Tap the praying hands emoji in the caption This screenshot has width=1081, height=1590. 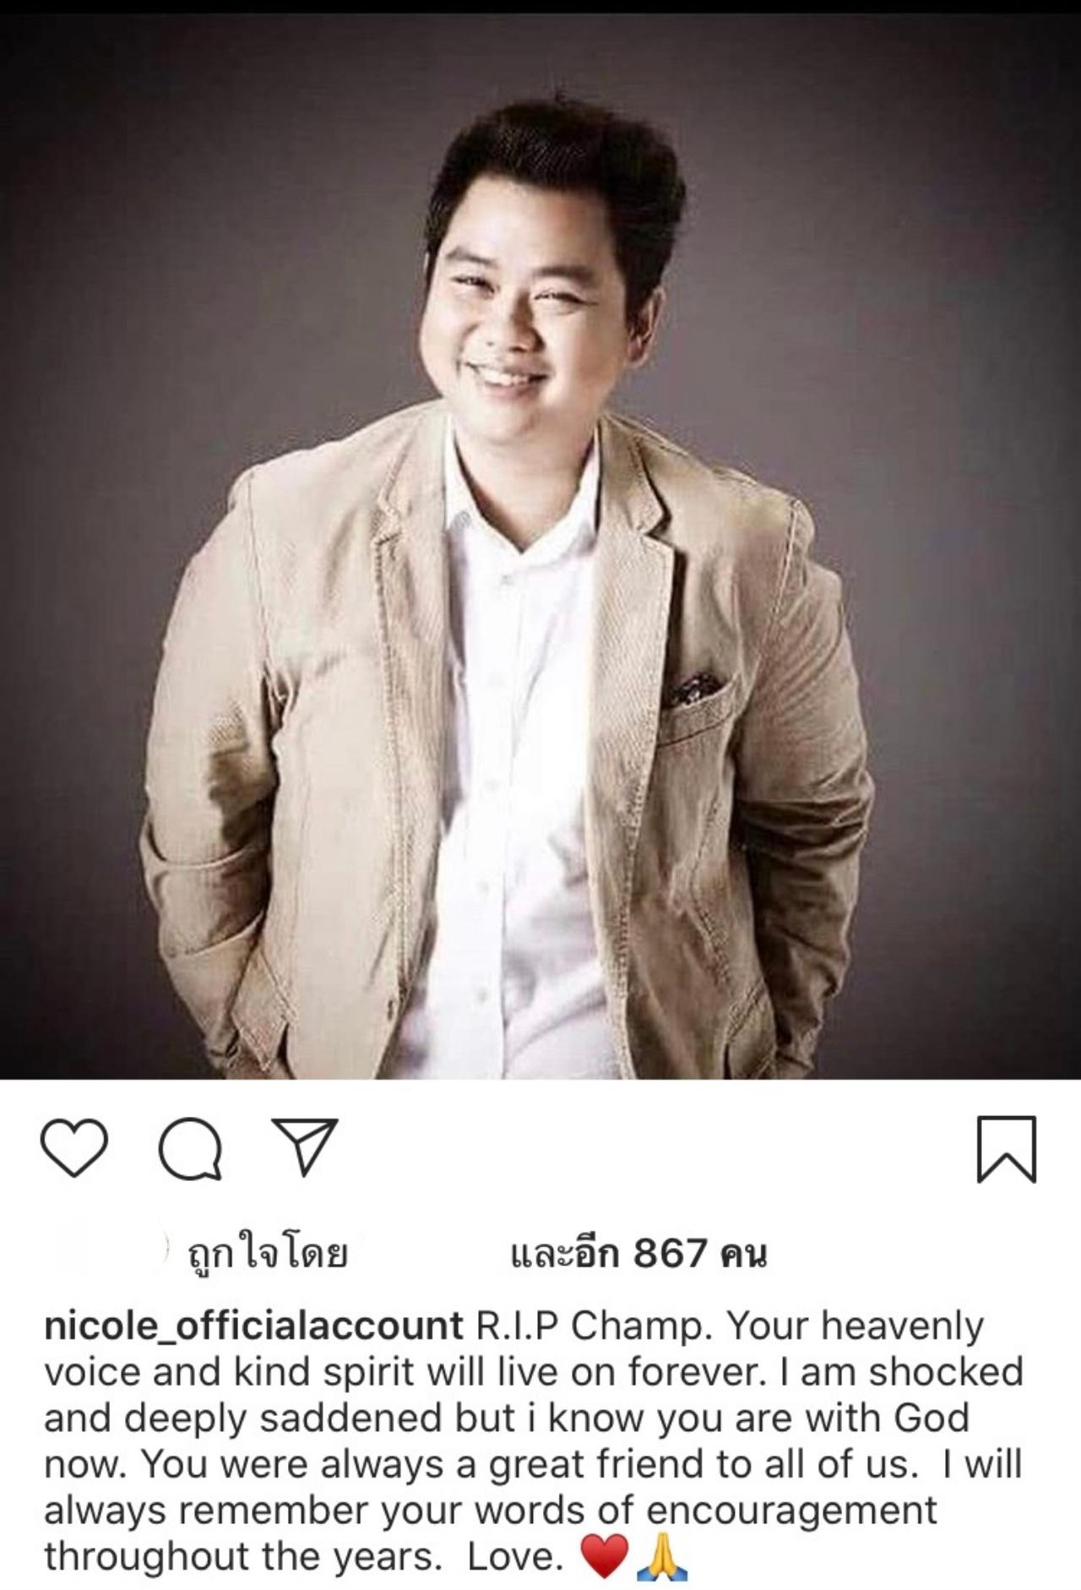662,1557
